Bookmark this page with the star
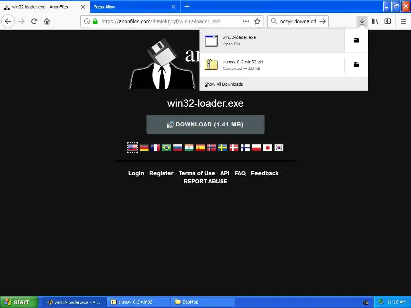The height and width of the screenshot is (308, 411). pyautogui.click(x=257, y=21)
